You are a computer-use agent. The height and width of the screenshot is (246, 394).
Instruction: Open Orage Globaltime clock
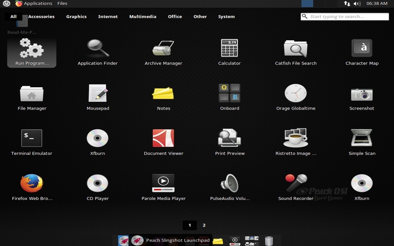click(x=295, y=93)
